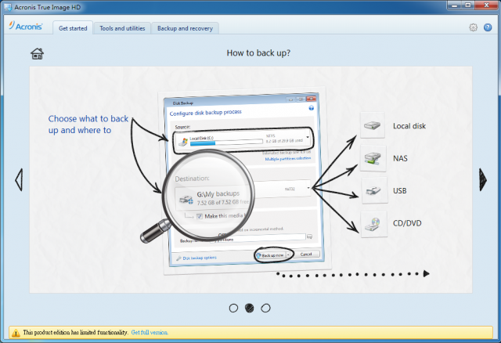Go to the previous slide arrow

[19, 179]
